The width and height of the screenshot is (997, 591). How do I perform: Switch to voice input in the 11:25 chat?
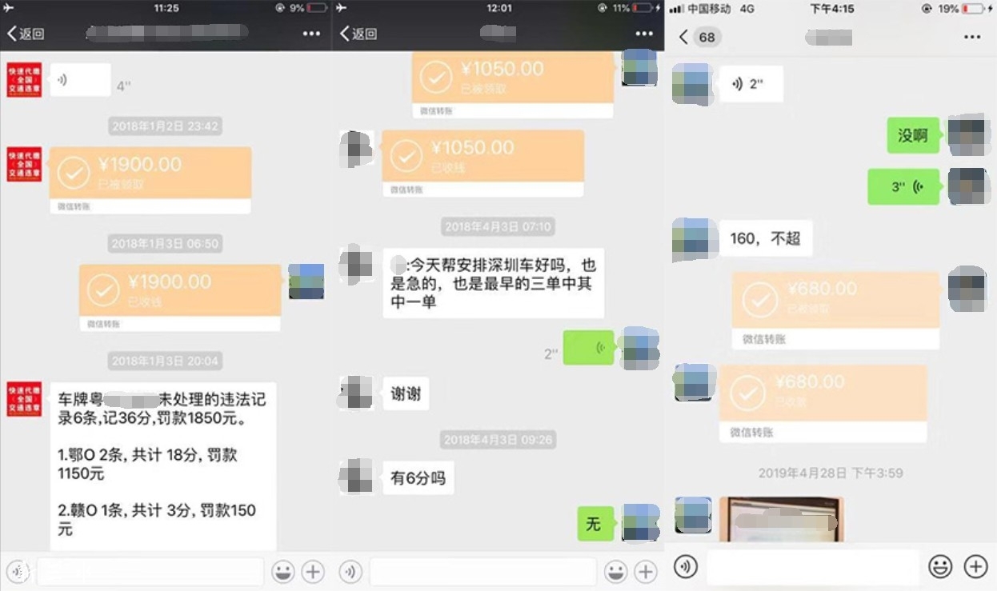tap(18, 572)
